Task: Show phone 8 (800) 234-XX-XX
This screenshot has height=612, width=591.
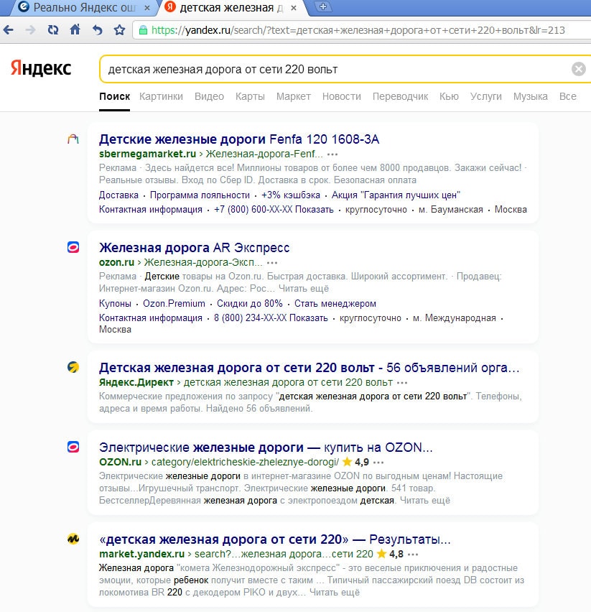Action: 271,317
